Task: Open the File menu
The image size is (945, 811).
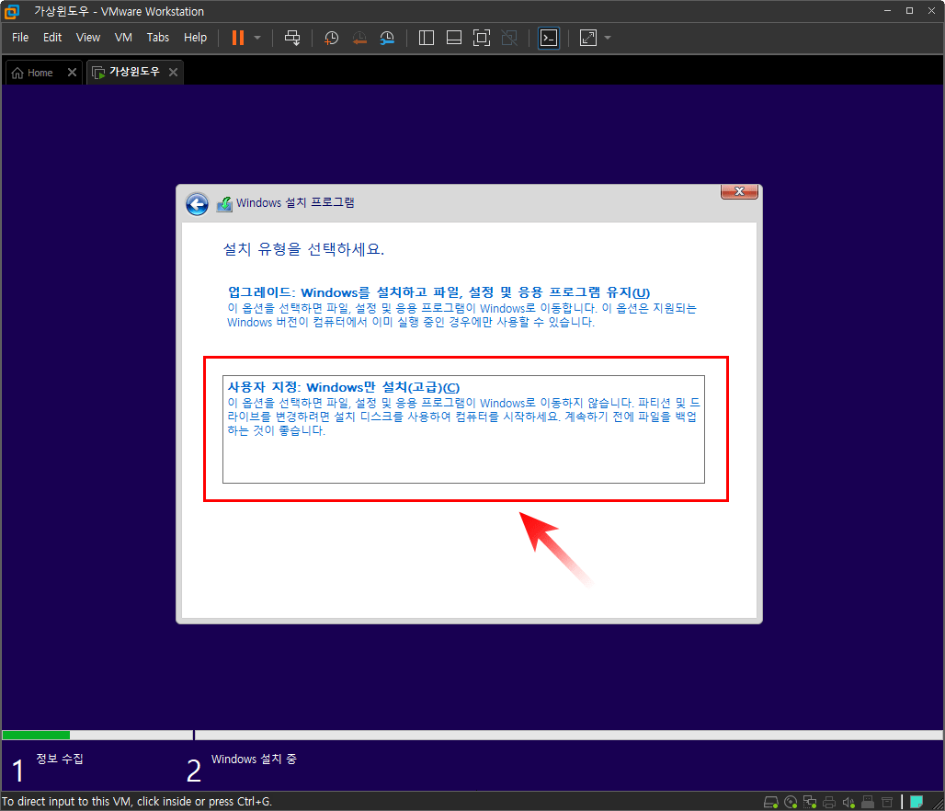Action: (x=20, y=38)
